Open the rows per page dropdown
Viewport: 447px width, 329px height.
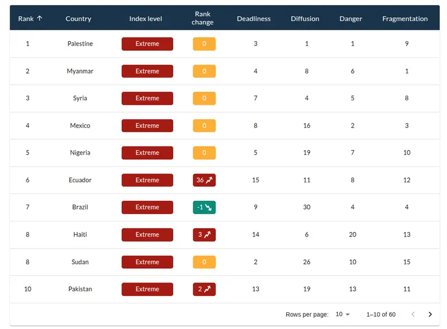(x=343, y=315)
